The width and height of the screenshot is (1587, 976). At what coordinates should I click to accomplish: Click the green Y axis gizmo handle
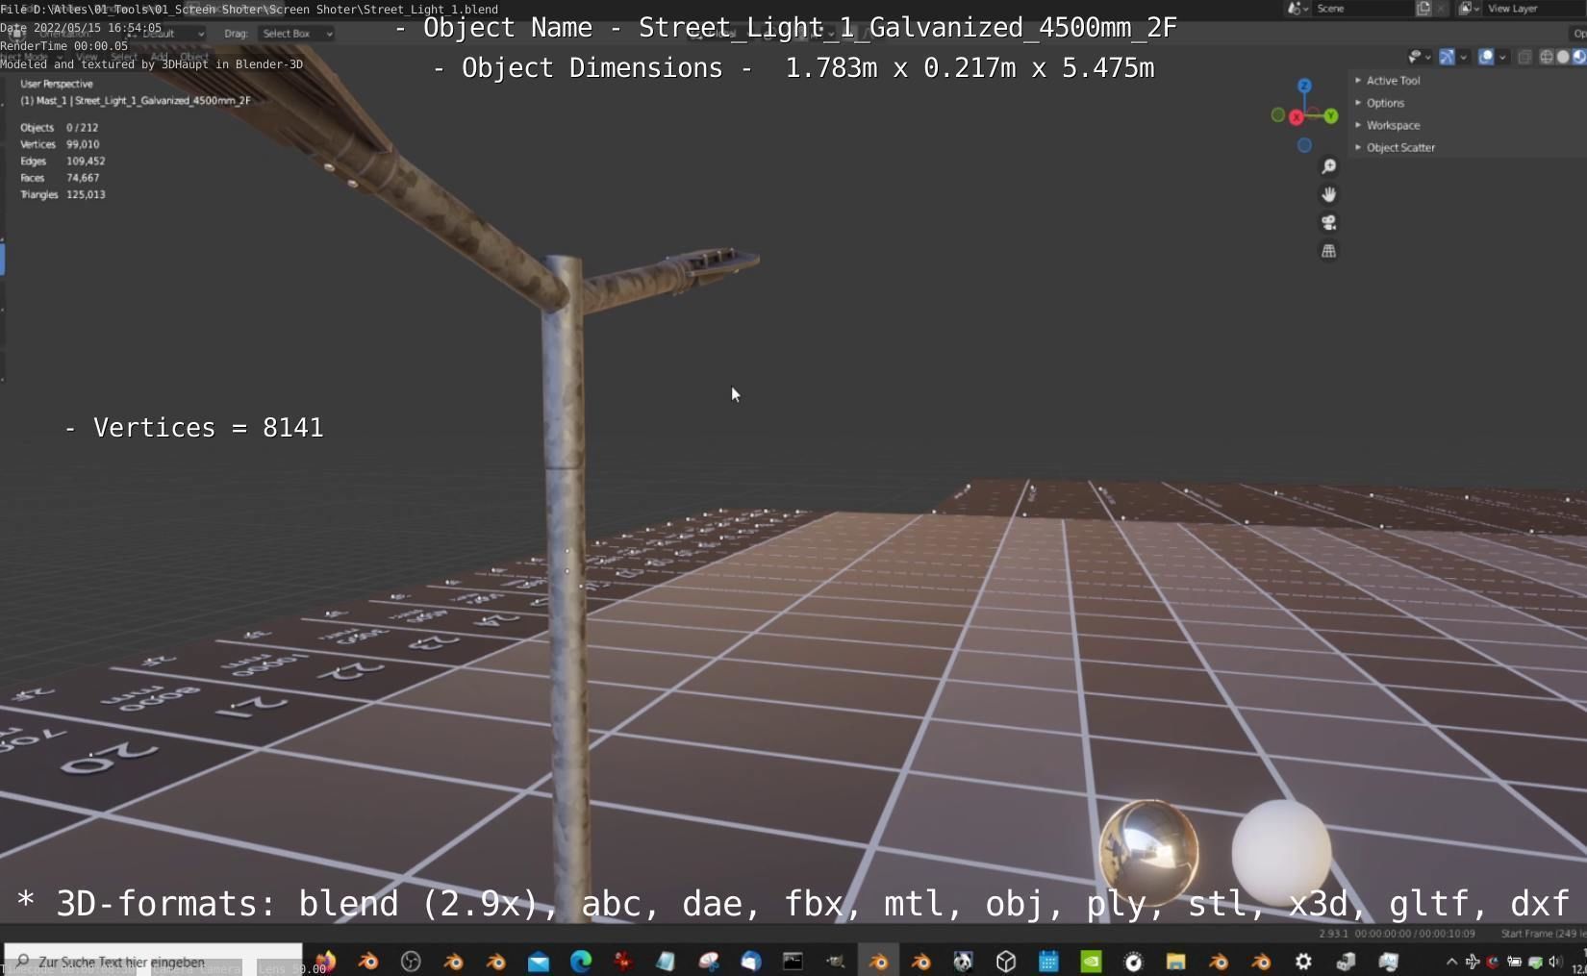1331,115
